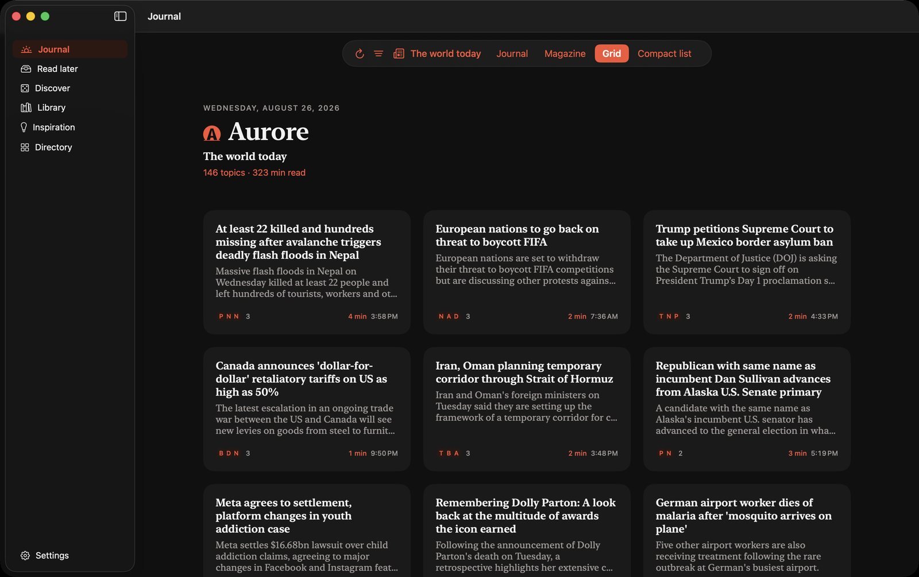
Task: Click the '1 min' read time
Action: (x=357, y=454)
